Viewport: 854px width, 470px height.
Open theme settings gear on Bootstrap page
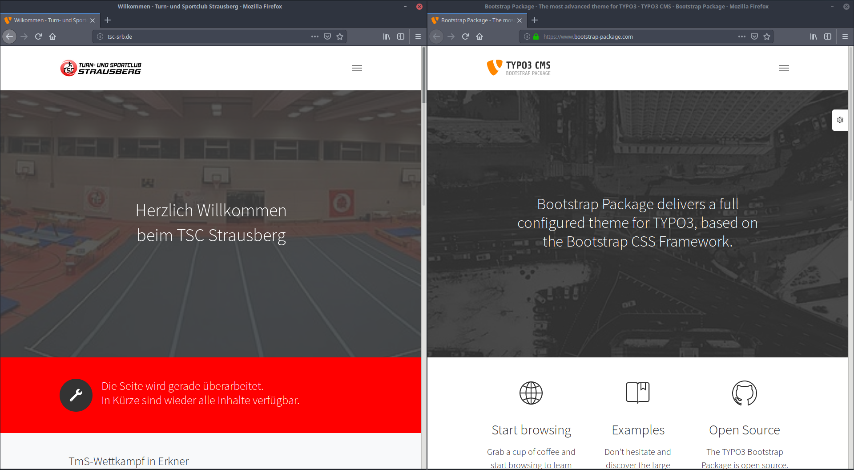[840, 120]
